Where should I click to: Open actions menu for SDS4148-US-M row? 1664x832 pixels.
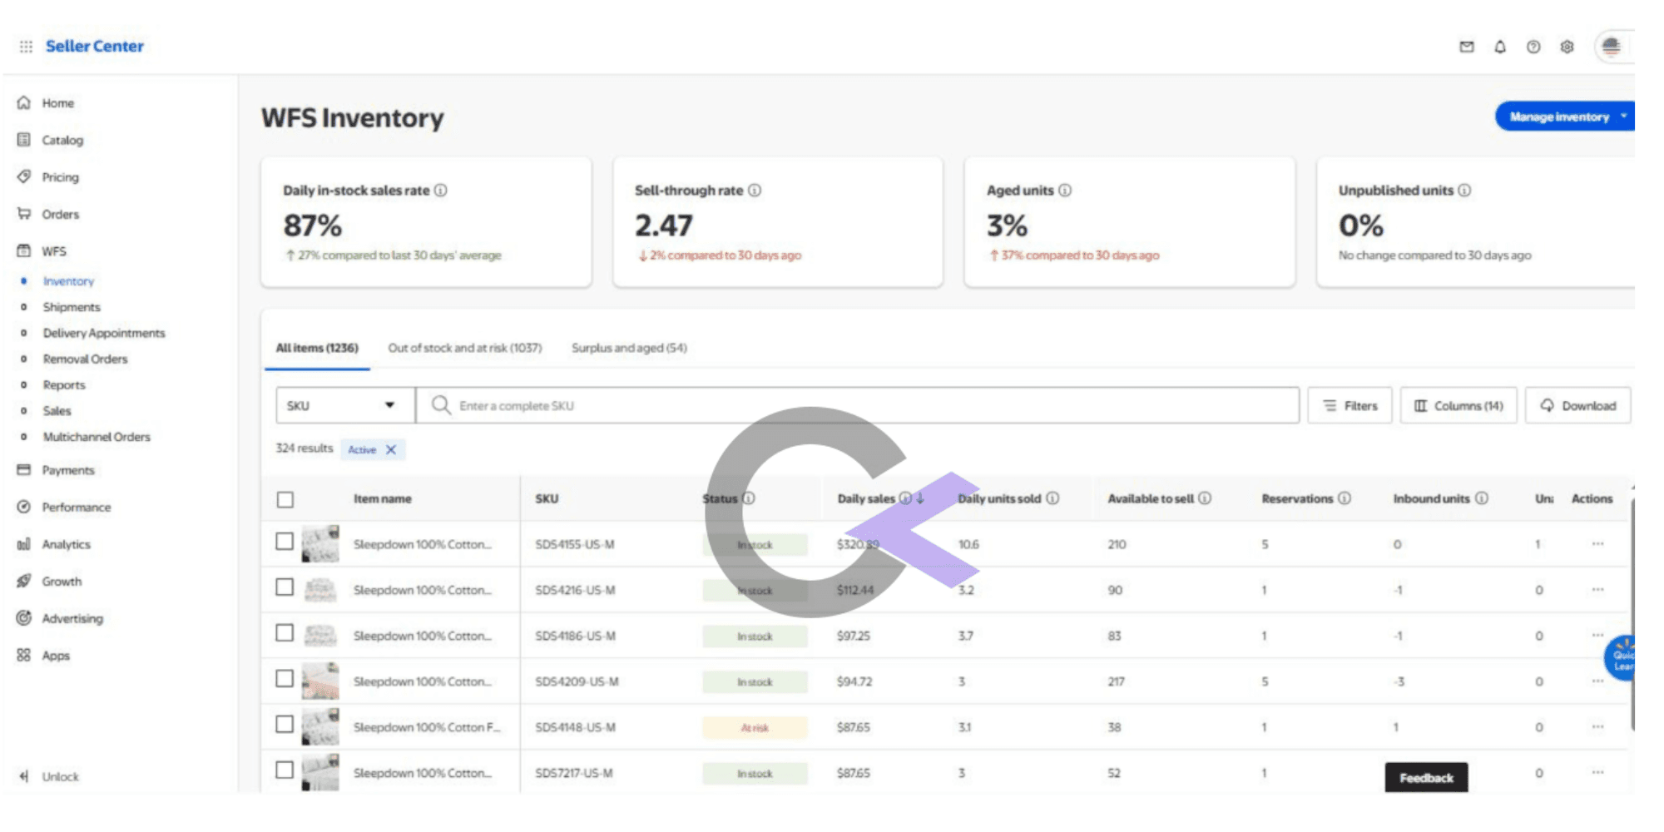[x=1597, y=727]
